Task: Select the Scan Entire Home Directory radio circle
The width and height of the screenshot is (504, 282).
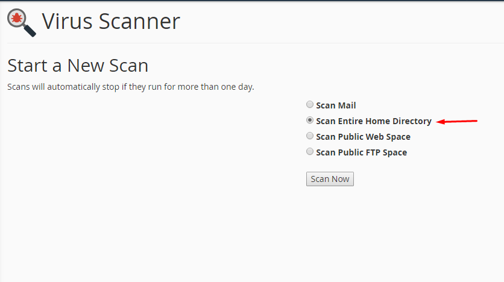Action: point(309,120)
